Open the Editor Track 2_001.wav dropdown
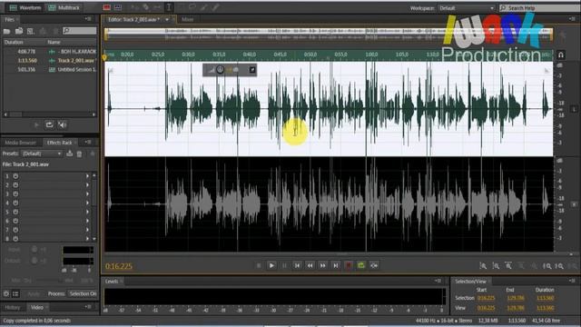The width and height of the screenshot is (581, 327). [x=167, y=19]
